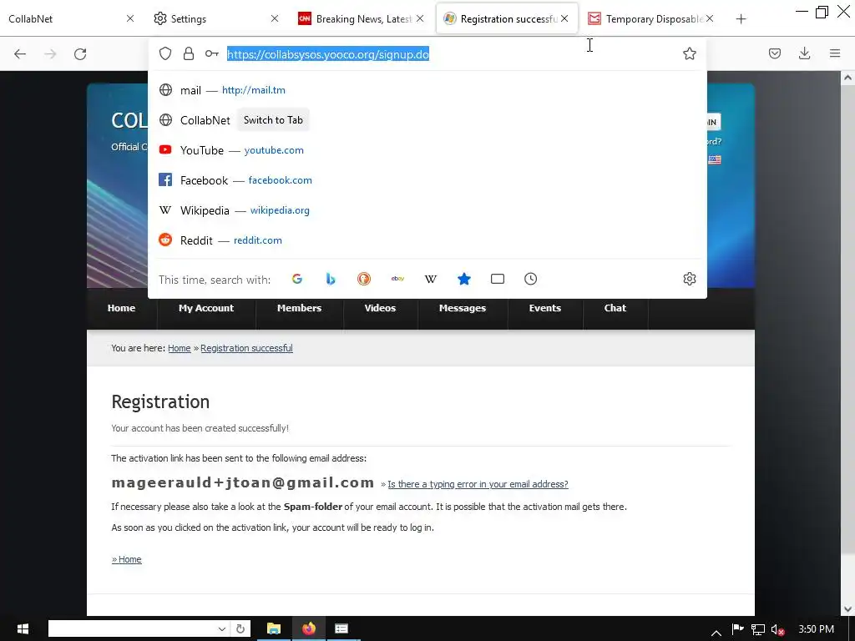Close the Settings tab

(x=274, y=18)
